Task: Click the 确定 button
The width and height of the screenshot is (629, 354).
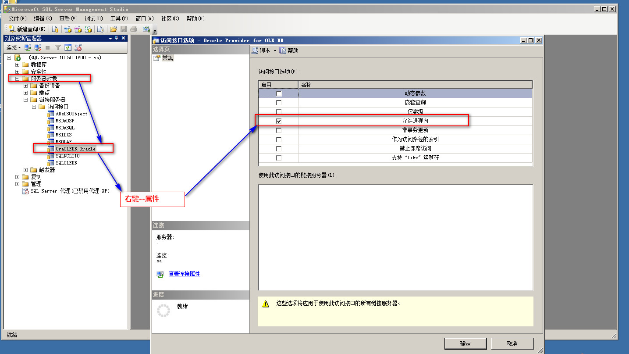Action: pyautogui.click(x=465, y=343)
